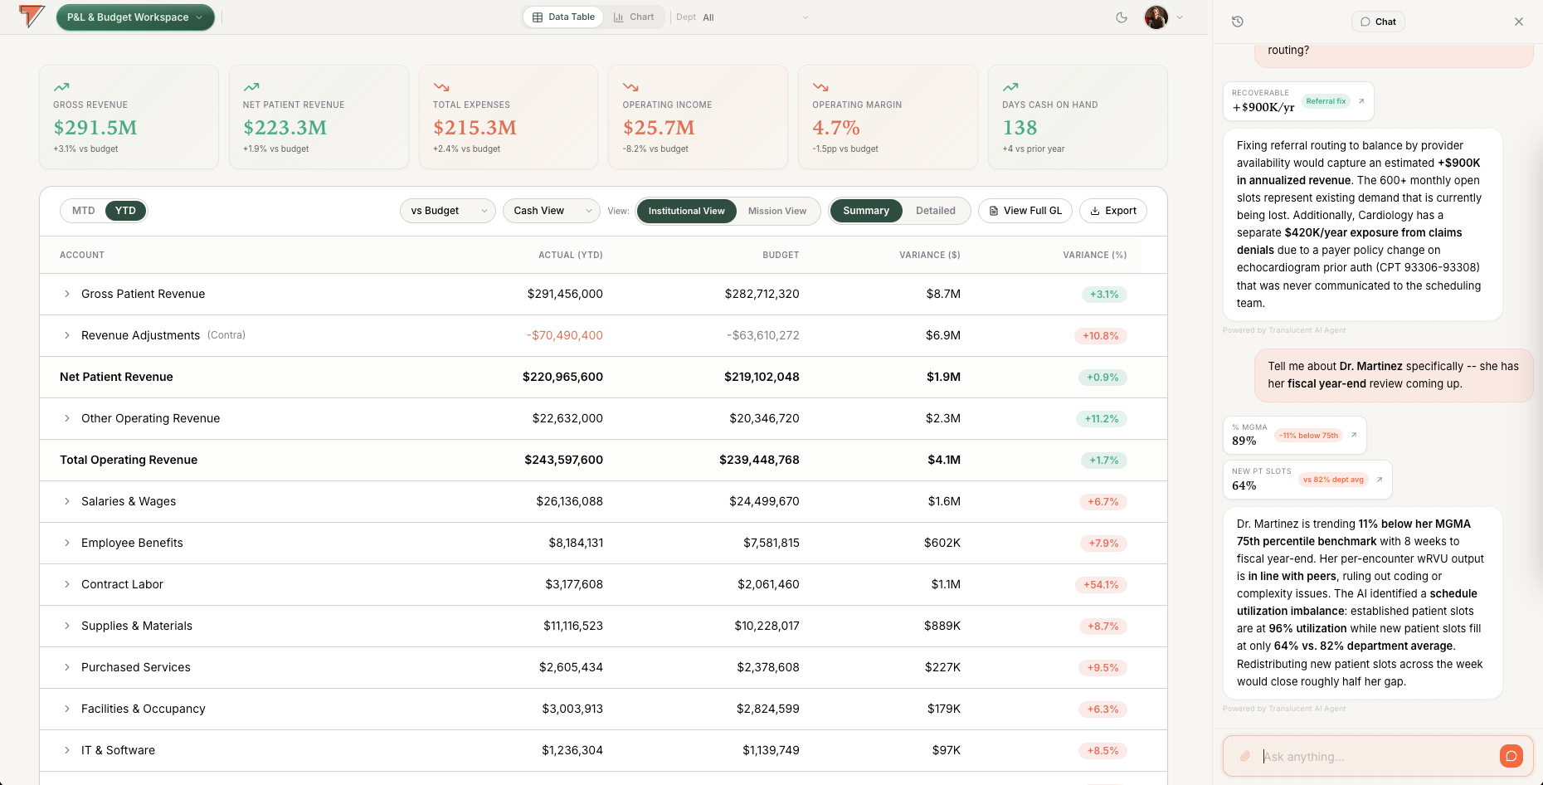
Task: Click the View Full GL button
Action: [x=1025, y=211]
